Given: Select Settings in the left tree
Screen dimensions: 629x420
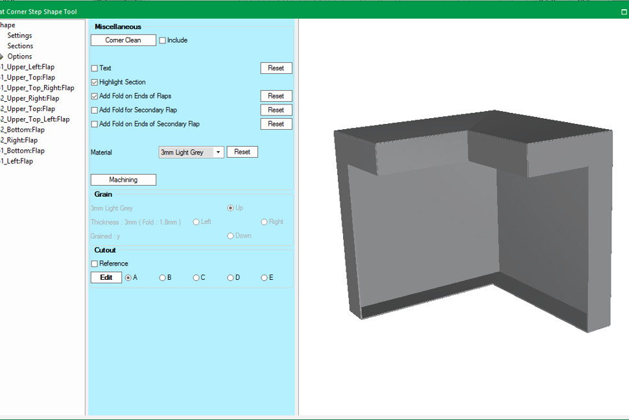Looking at the screenshot, I should click(x=20, y=35).
